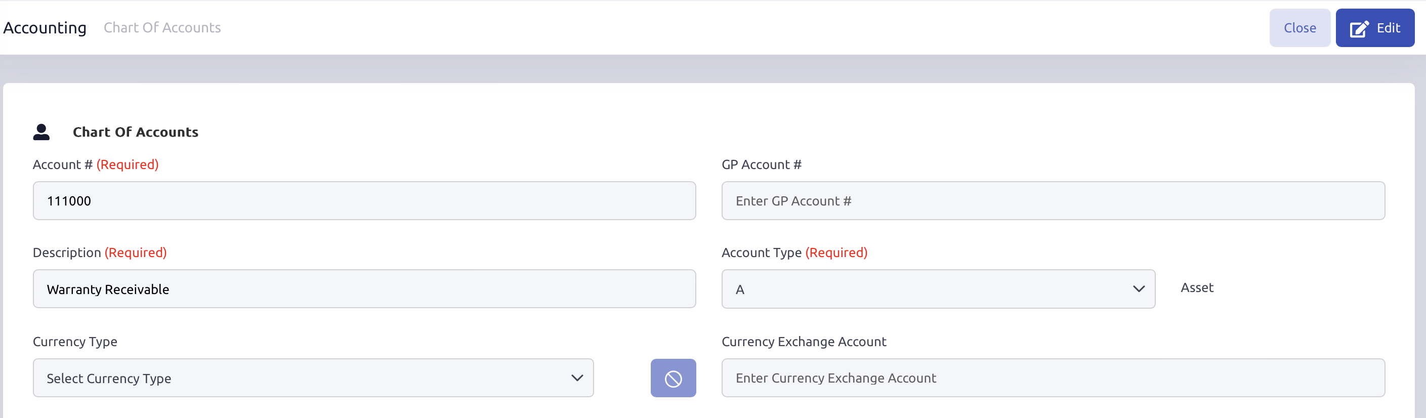Focus the Account # field showing 111000
Image resolution: width=1426 pixels, height=418 pixels.
(x=364, y=201)
